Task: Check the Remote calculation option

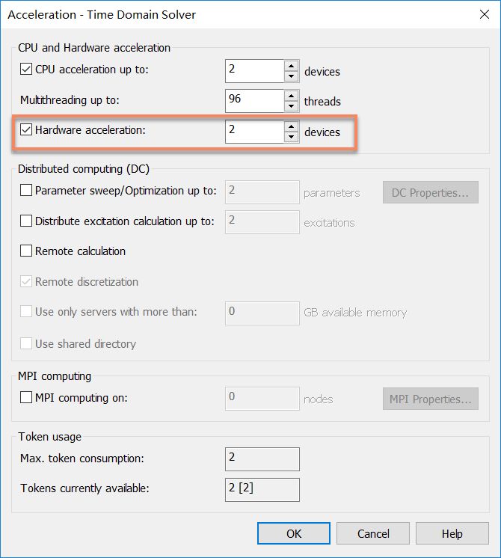Action: 26,251
